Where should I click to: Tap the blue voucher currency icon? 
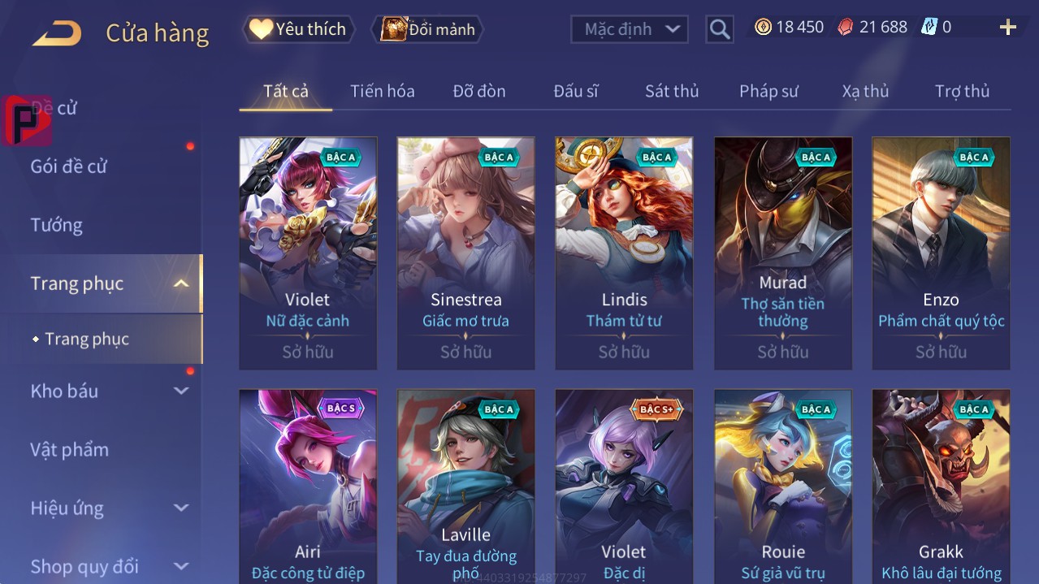pos(929,28)
